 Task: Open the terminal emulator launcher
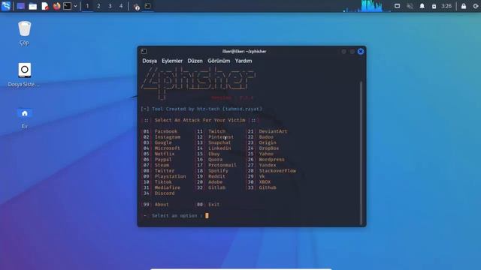click(x=67, y=6)
